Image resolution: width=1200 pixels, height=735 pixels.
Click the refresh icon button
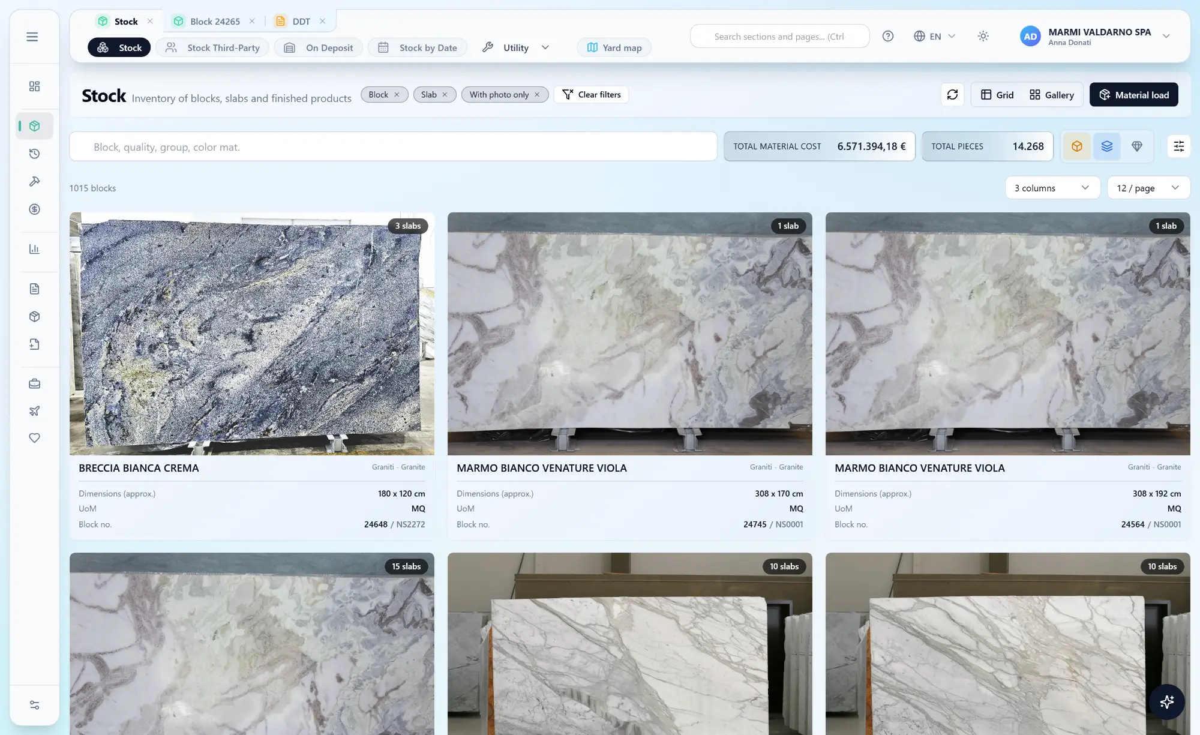[x=952, y=95]
